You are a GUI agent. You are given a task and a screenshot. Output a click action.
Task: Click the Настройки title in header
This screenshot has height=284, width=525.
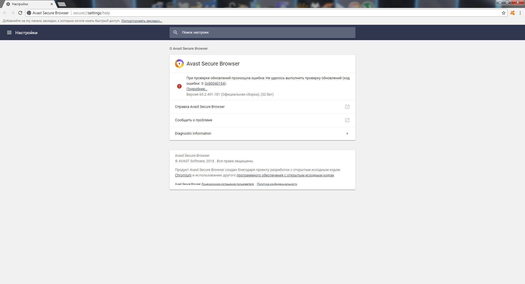(26, 32)
